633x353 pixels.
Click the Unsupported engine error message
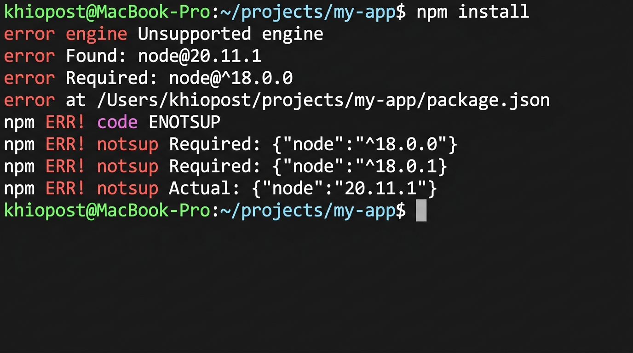tap(230, 34)
